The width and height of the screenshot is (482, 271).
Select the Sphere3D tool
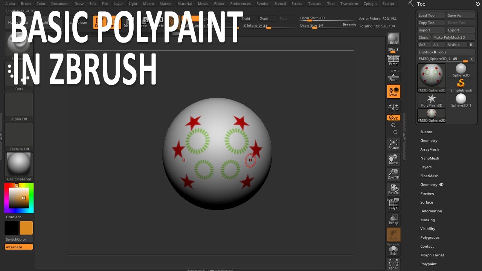[x=461, y=70]
